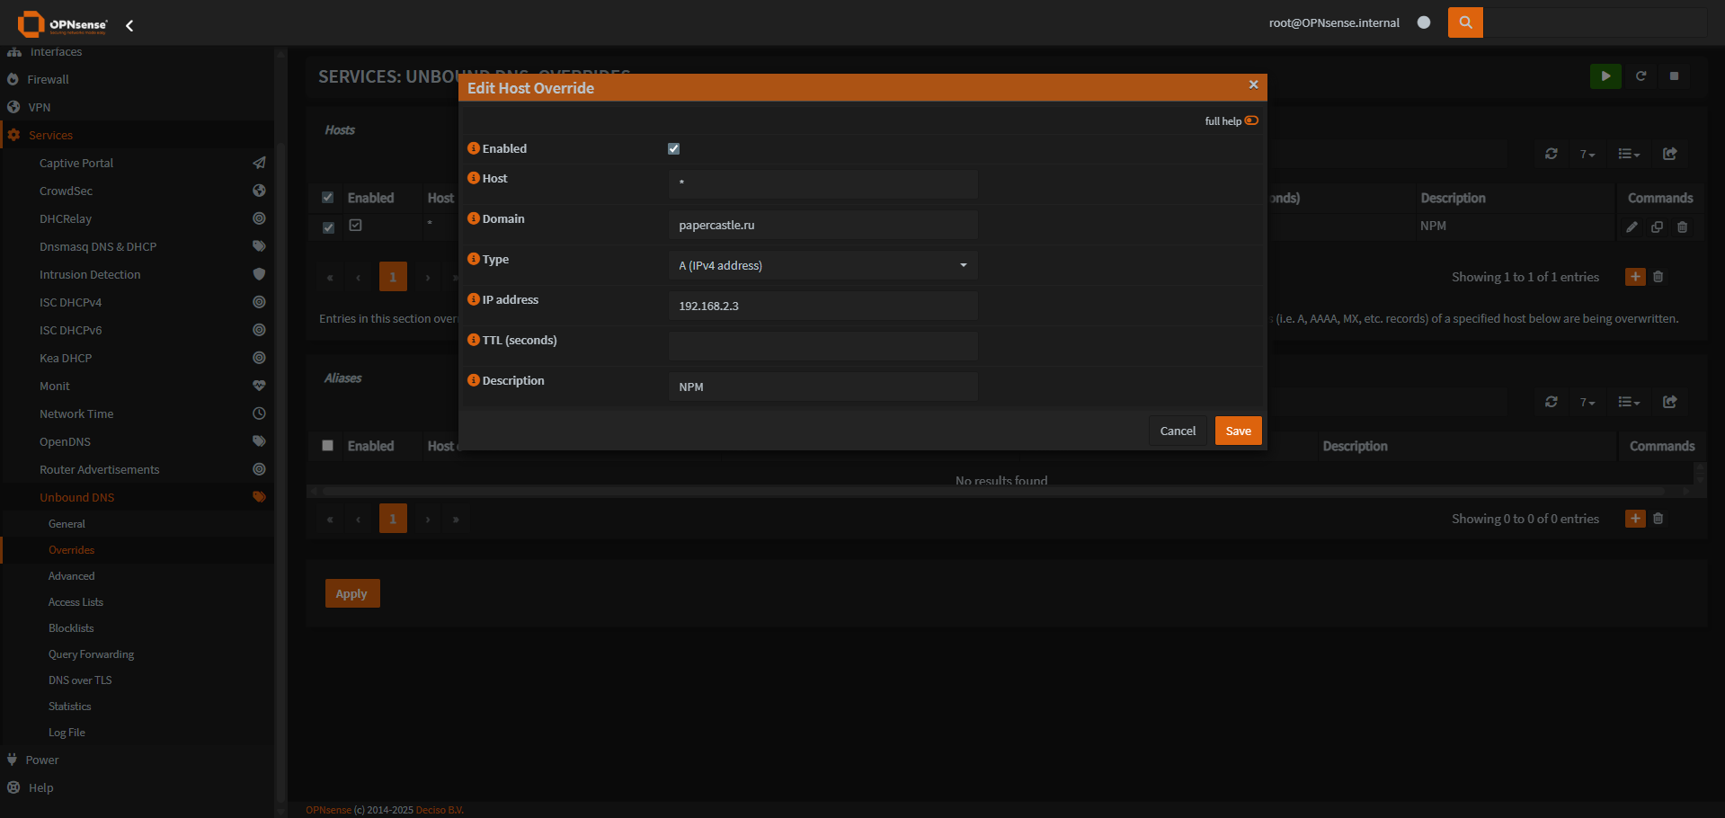
Task: Open Deciso B.V. footer link
Action: coord(440,810)
